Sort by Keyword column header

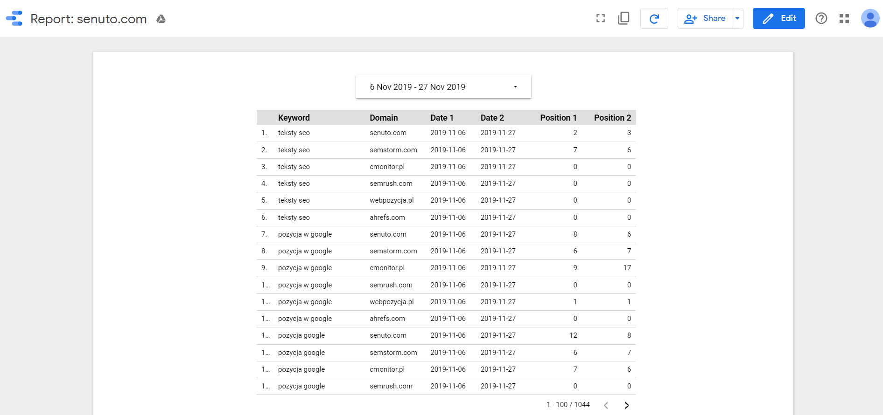(294, 118)
